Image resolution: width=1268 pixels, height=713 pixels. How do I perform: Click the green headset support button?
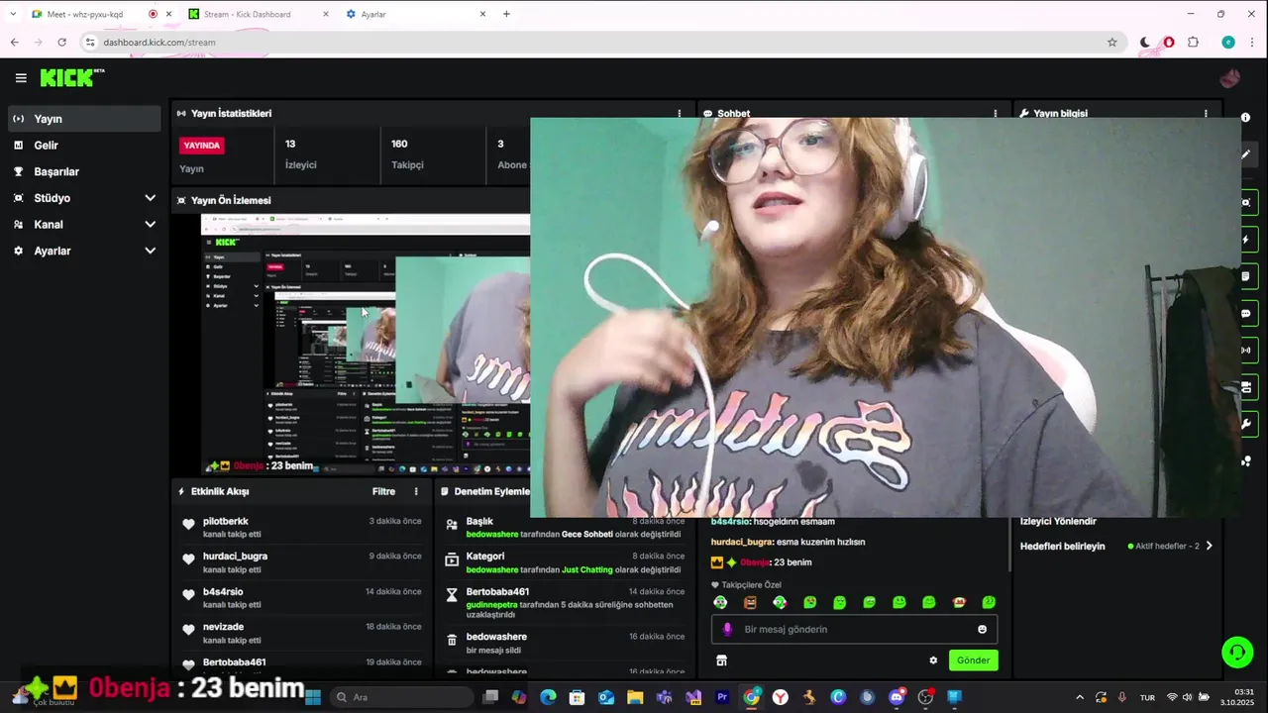tap(1237, 652)
